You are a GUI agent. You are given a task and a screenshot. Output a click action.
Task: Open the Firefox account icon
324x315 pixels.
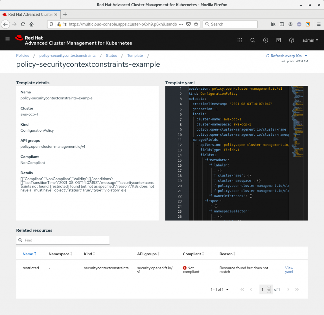[290, 24]
